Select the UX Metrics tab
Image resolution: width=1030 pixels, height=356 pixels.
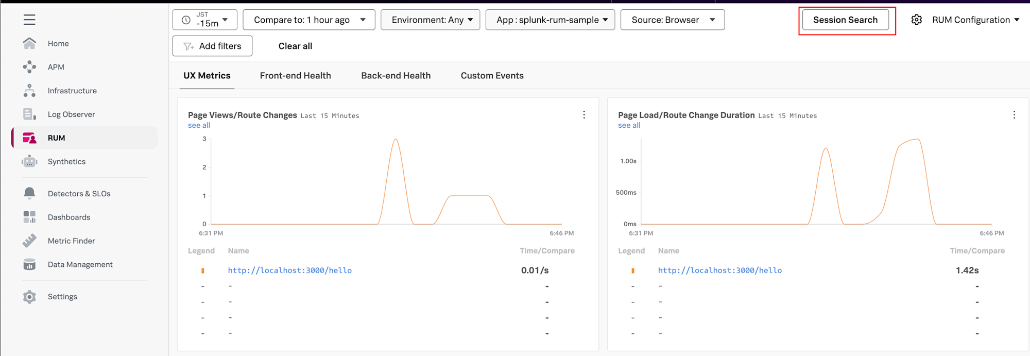point(207,75)
